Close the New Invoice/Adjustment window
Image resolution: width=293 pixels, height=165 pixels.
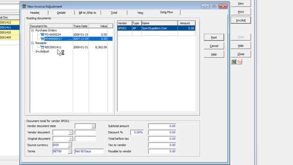(223, 6)
